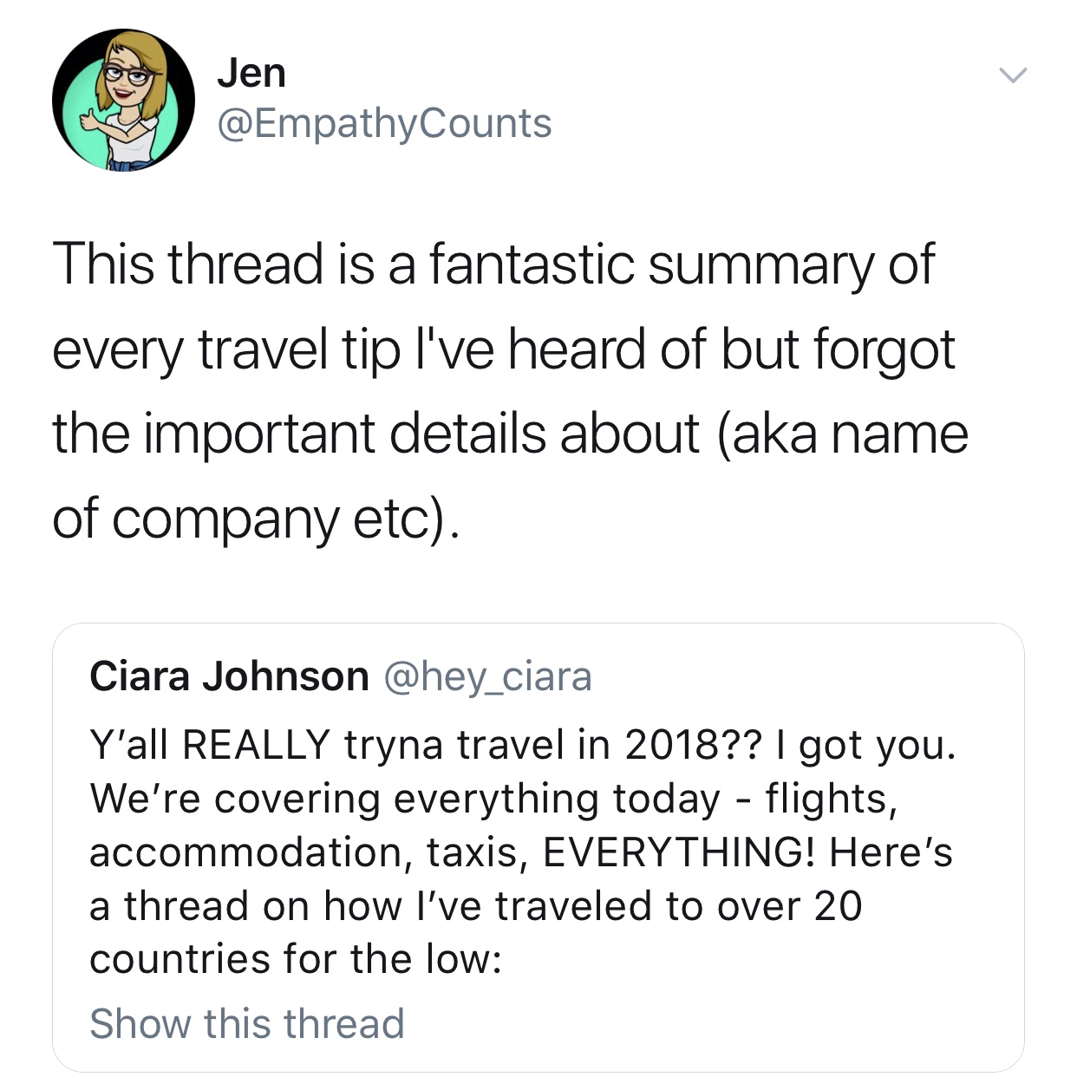This screenshot has height=1077, width=1077.
Task: Open the display name Jen
Action: (251, 73)
